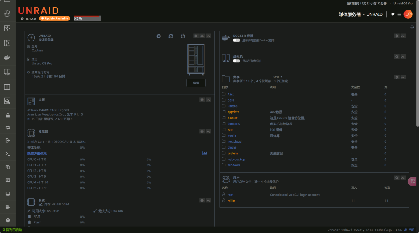Toggle show all virtual machines switch

[x=236, y=61]
